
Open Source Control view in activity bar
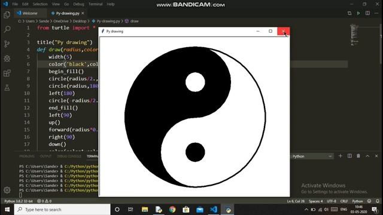coord(7,44)
